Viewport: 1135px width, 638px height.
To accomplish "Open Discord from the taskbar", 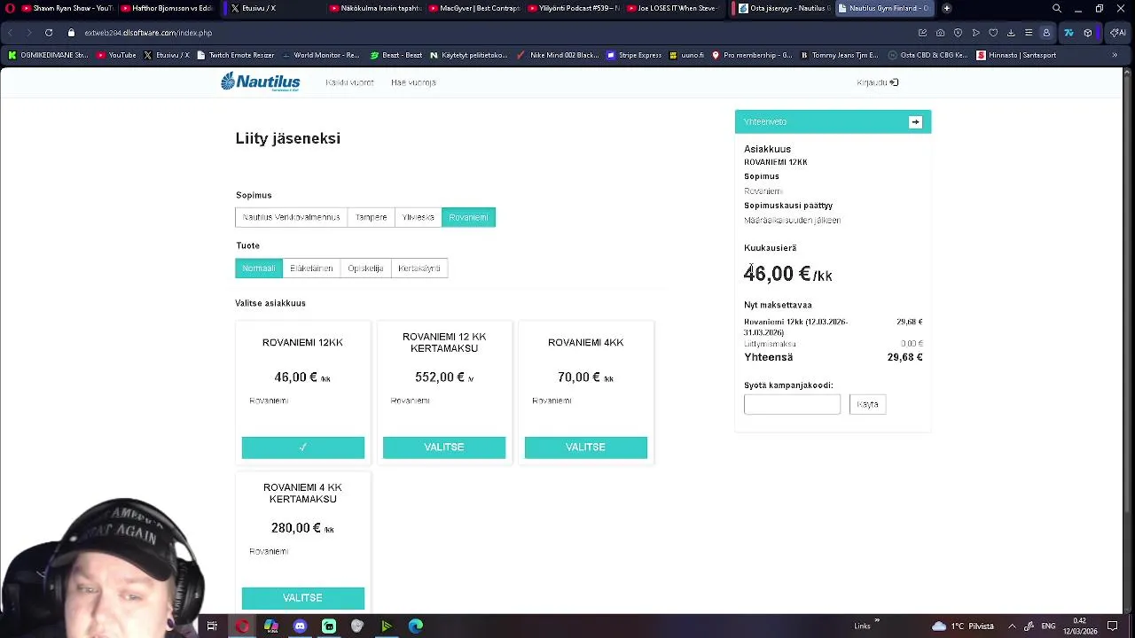I will tap(300, 626).
